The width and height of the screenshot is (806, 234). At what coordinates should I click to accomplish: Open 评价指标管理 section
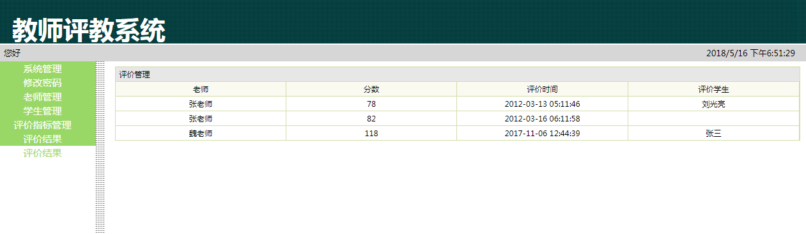click(x=42, y=125)
